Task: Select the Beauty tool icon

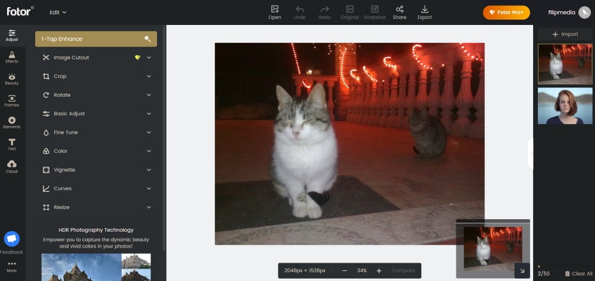Action: click(12, 79)
